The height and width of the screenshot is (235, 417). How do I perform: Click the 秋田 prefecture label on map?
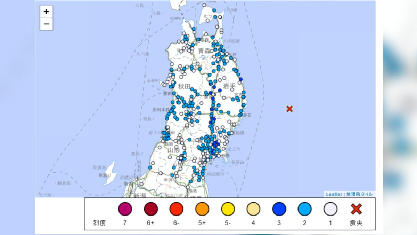[x=184, y=86]
